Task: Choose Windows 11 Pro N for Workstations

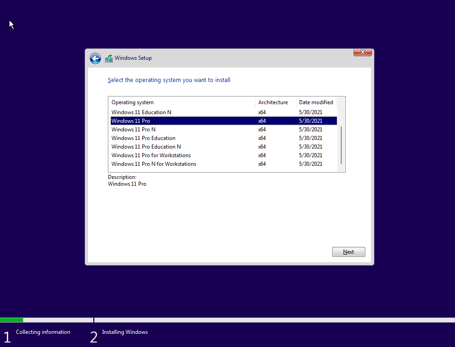Action: (154, 164)
